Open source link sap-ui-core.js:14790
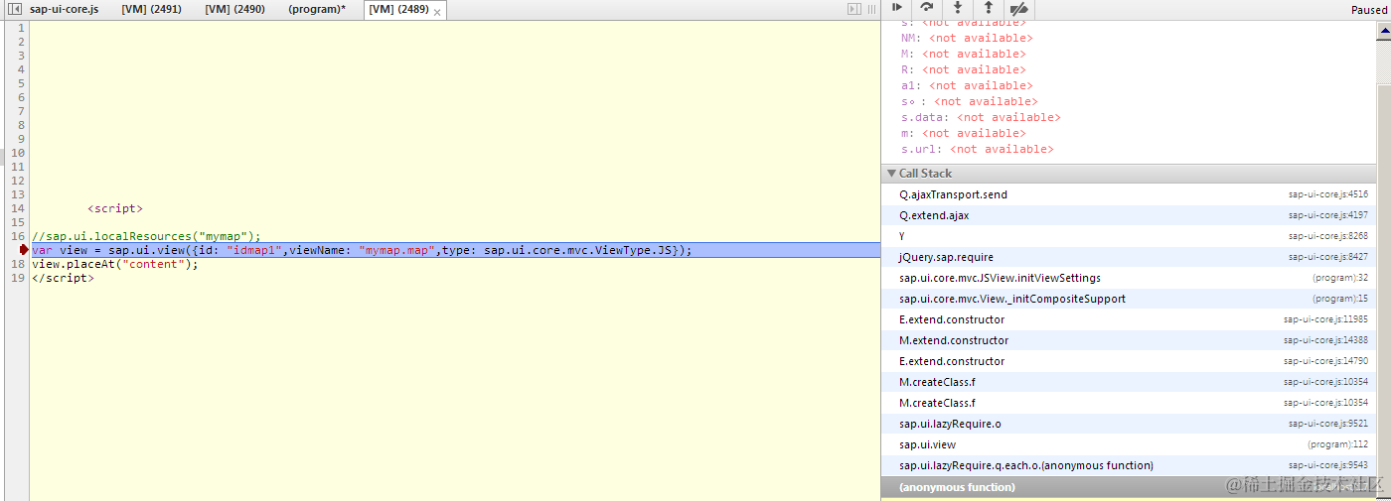 pyautogui.click(x=1325, y=361)
